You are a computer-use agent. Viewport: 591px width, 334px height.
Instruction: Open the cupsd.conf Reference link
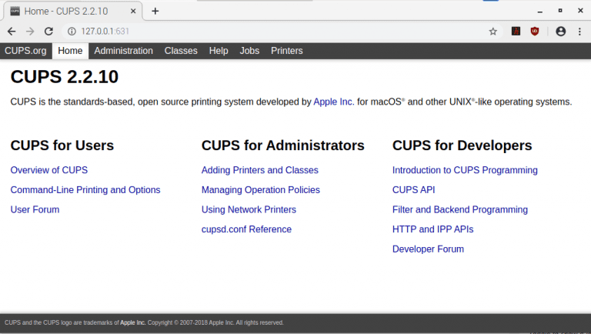246,229
